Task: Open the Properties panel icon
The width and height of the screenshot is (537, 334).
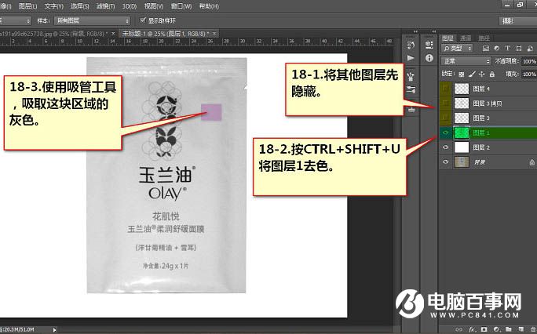Action: click(429, 45)
